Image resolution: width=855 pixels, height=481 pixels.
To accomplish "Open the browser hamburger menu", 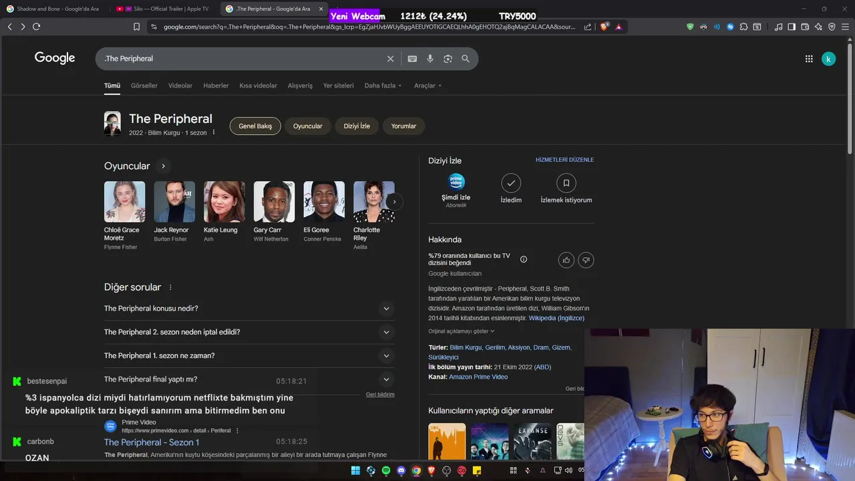I will click(x=845, y=27).
